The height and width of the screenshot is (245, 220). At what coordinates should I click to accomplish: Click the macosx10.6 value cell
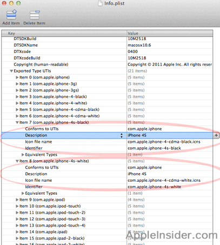(139, 45)
